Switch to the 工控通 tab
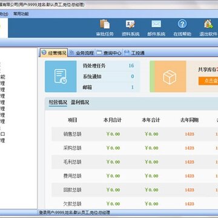 coord(134,53)
